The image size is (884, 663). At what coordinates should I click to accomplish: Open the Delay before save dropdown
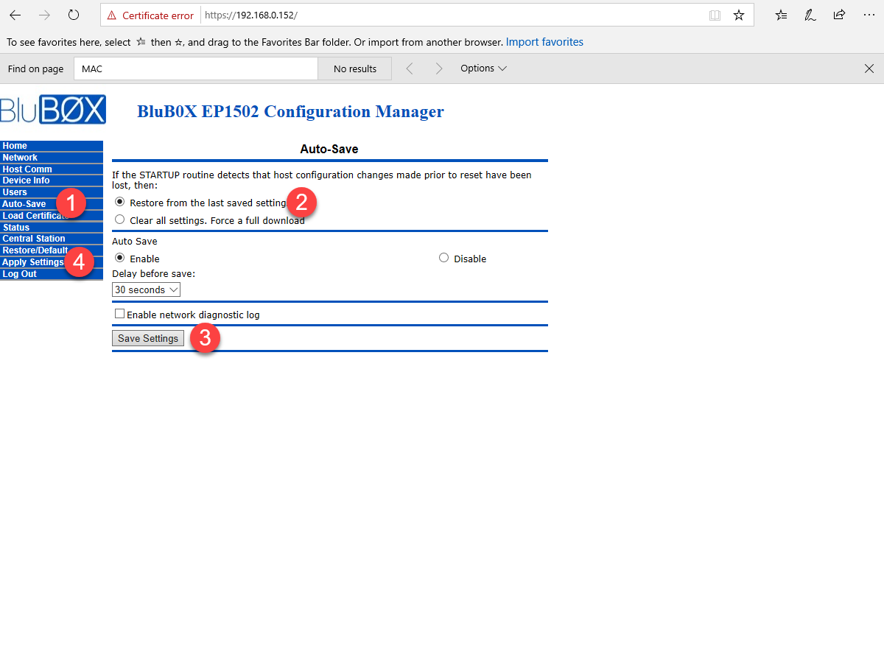146,289
